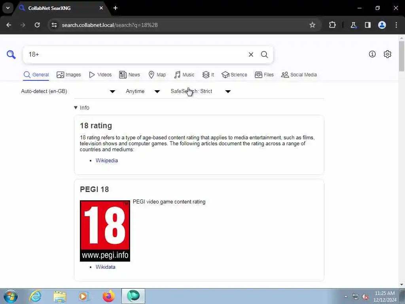Image resolution: width=405 pixels, height=304 pixels.
Task: Open the Chrome Labs flask icon
Action: coord(353,25)
